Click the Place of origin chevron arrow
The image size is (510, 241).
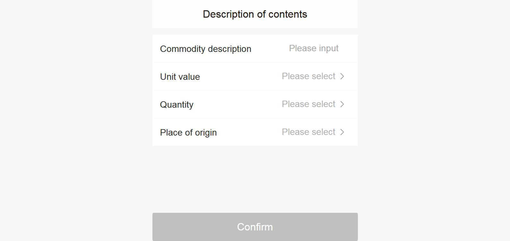click(342, 132)
